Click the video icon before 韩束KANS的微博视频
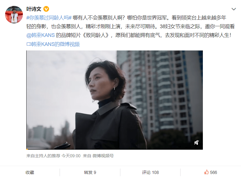The height and width of the screenshot is (179, 241). [29, 44]
